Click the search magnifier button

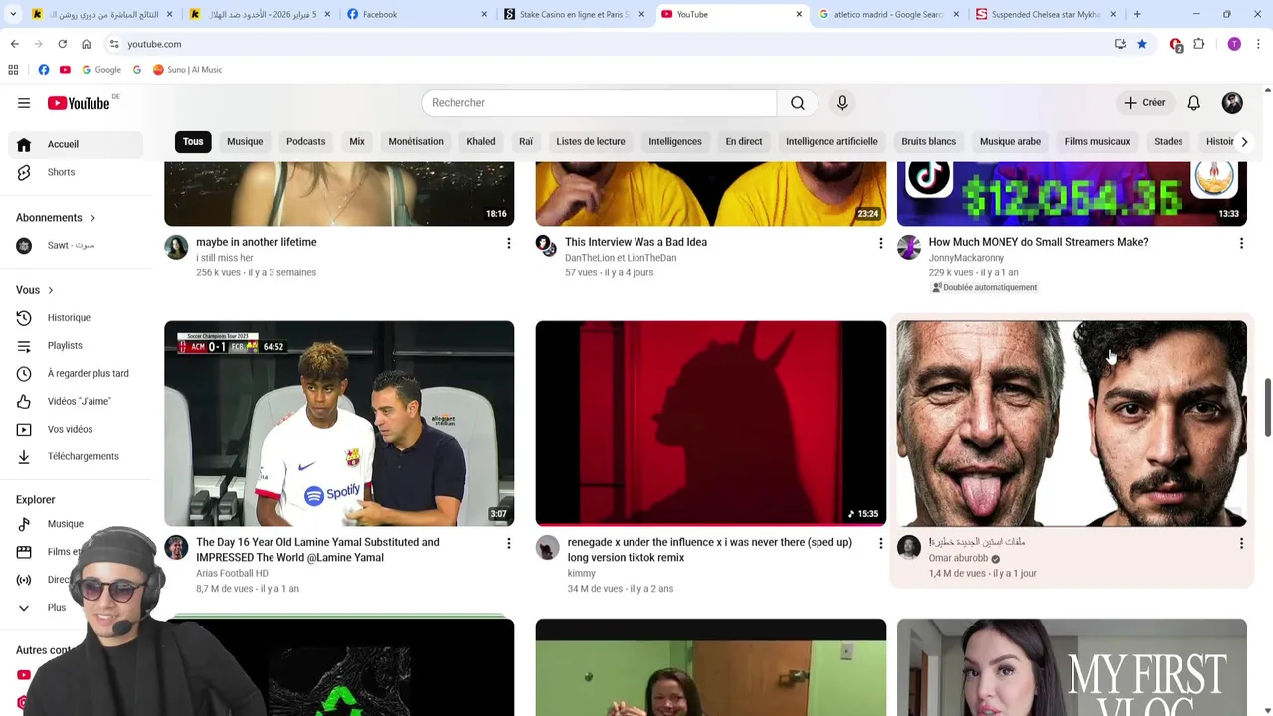[798, 103]
